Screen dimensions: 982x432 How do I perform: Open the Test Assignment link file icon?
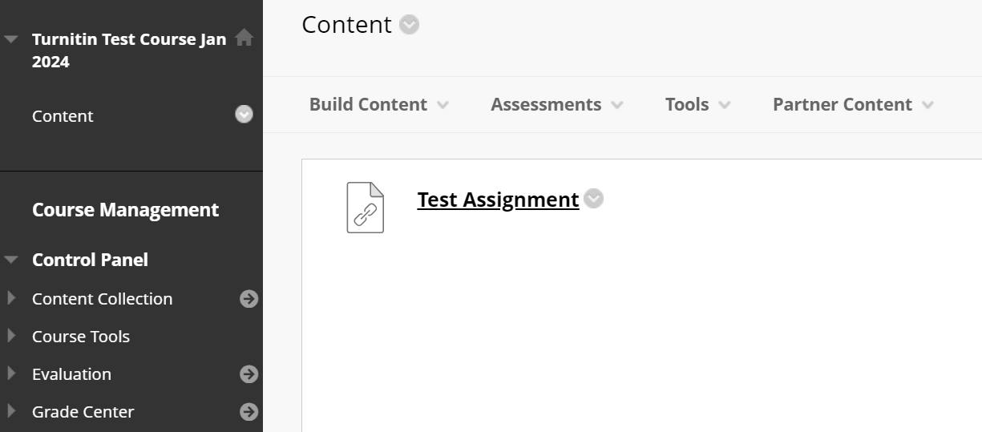pos(365,208)
